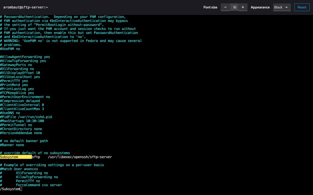Click the #Match User anoncvs line
Screen dimensions: 313x195
click(x=20, y=169)
